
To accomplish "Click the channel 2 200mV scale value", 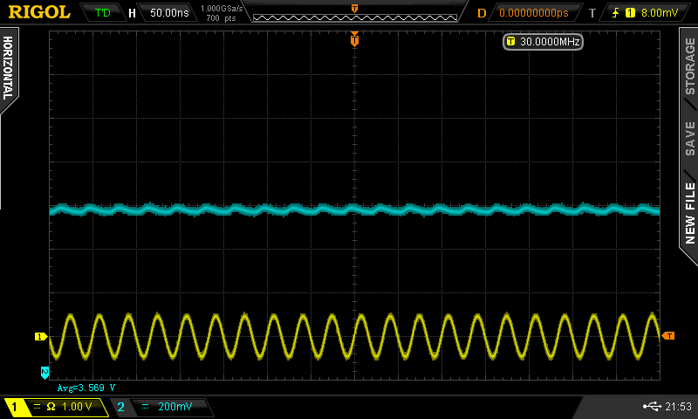I will [x=175, y=407].
